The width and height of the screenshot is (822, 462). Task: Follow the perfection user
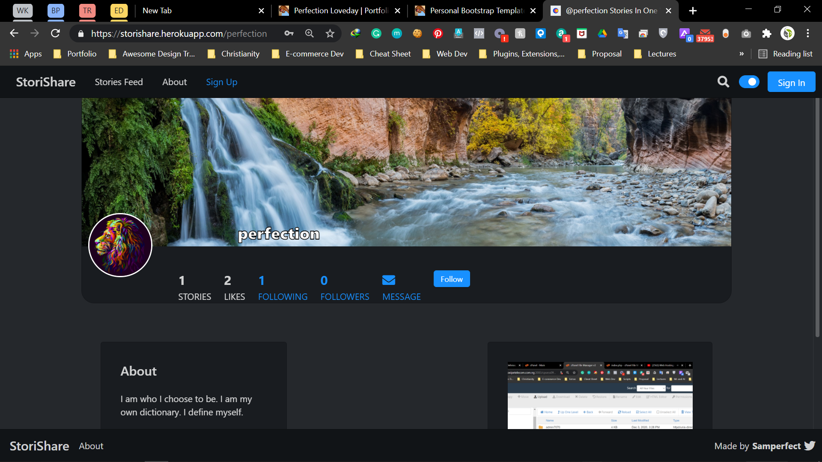[x=452, y=279]
